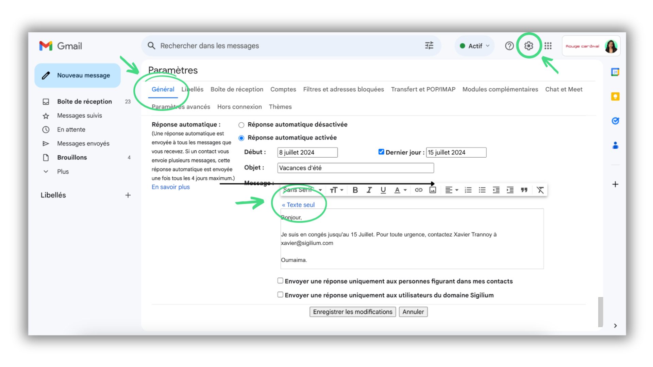
Task: Click the quote formatting icon
Action: pyautogui.click(x=524, y=190)
